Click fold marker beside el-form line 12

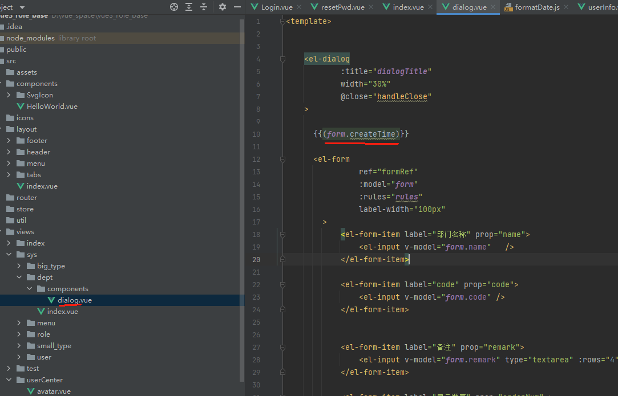point(282,160)
